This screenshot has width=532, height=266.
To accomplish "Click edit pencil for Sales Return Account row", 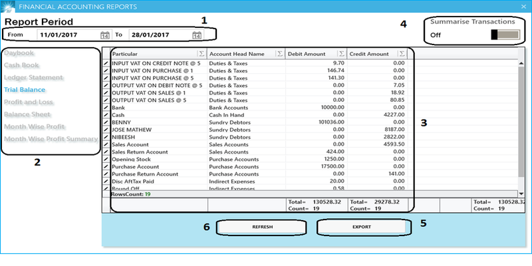I will 106,152.
